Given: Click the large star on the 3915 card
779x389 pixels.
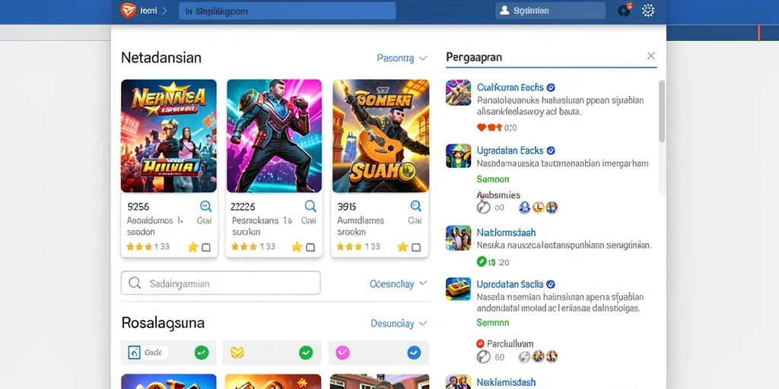Looking at the screenshot, I should (x=402, y=247).
